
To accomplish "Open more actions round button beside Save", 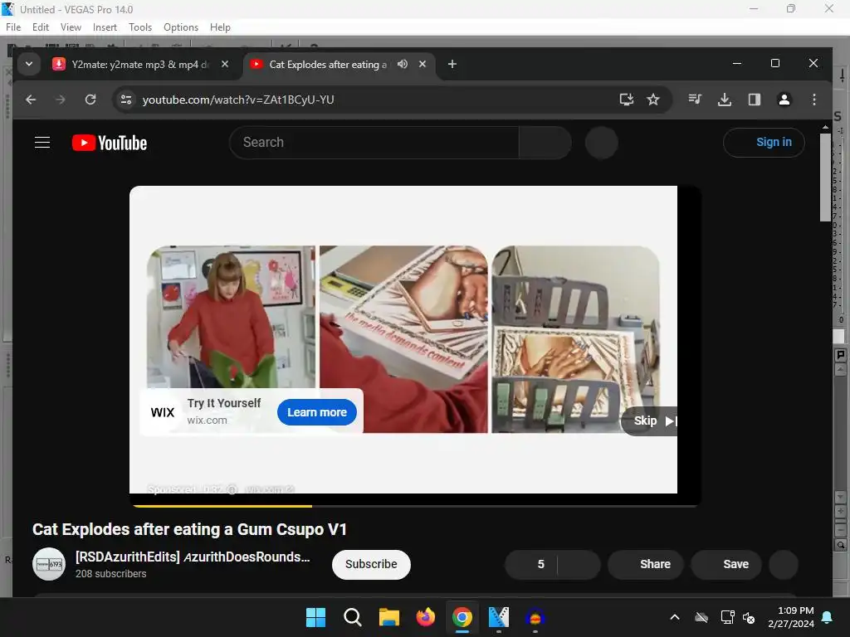I will pos(784,564).
